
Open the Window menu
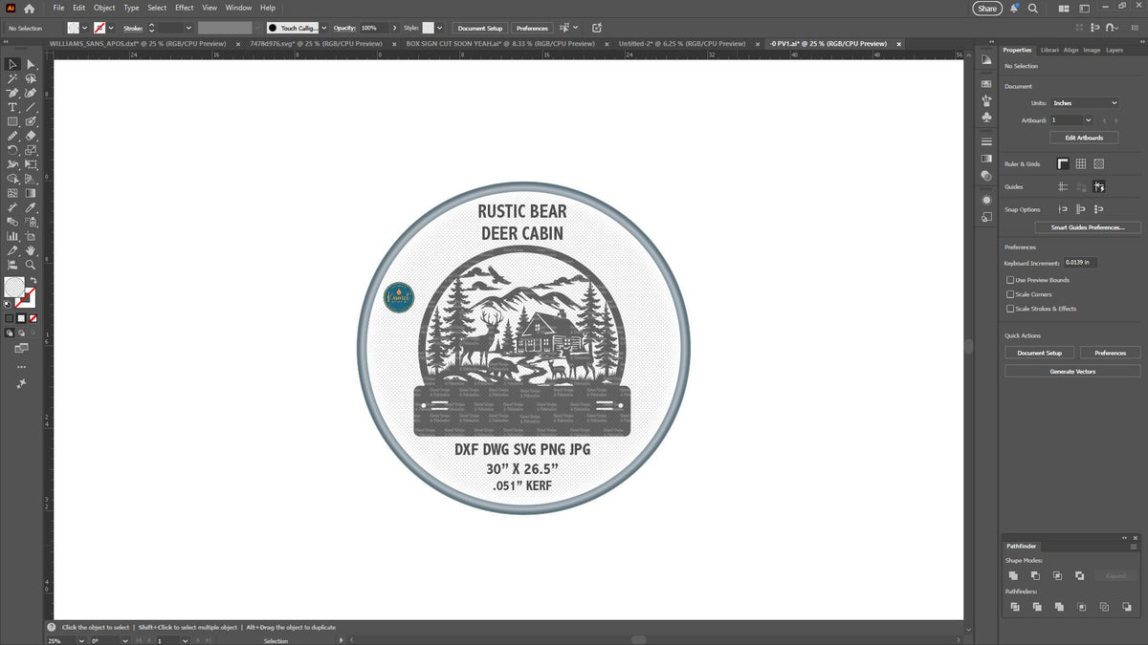[238, 8]
